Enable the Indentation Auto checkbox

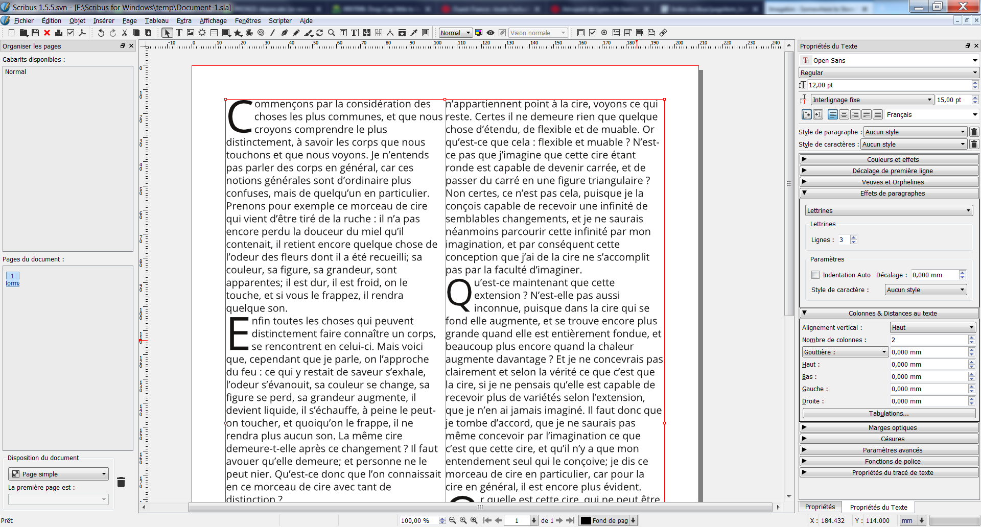click(x=815, y=275)
